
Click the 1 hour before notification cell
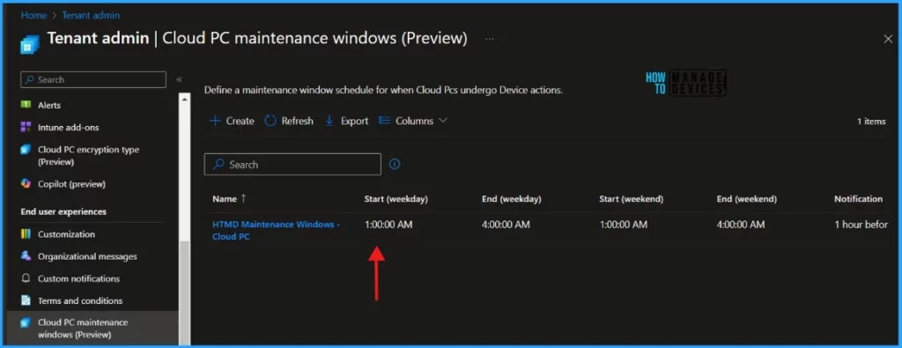tap(861, 225)
